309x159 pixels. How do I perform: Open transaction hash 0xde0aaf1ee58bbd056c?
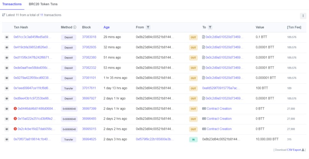point(32,67)
